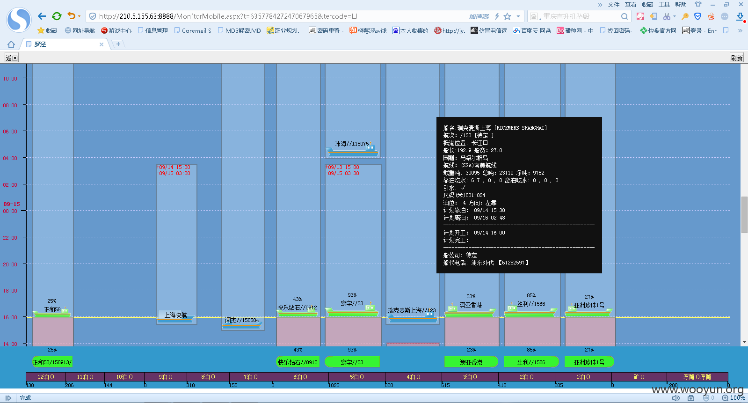Screen dimensions: 748x403
Task: Open the 收藏 menu
Action: (x=647, y=5)
